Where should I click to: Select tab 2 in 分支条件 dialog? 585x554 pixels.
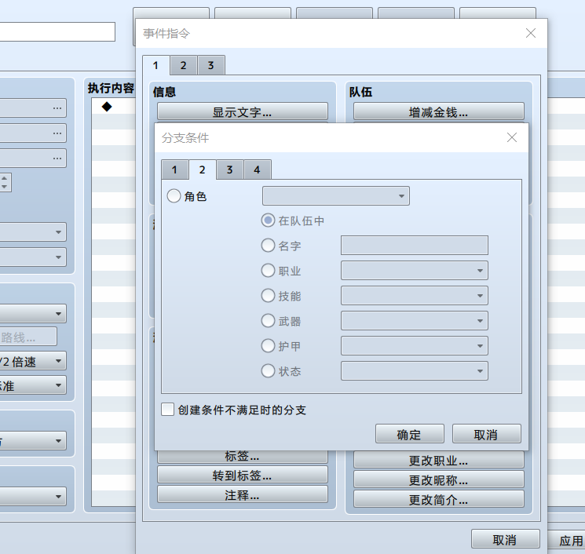click(x=203, y=169)
